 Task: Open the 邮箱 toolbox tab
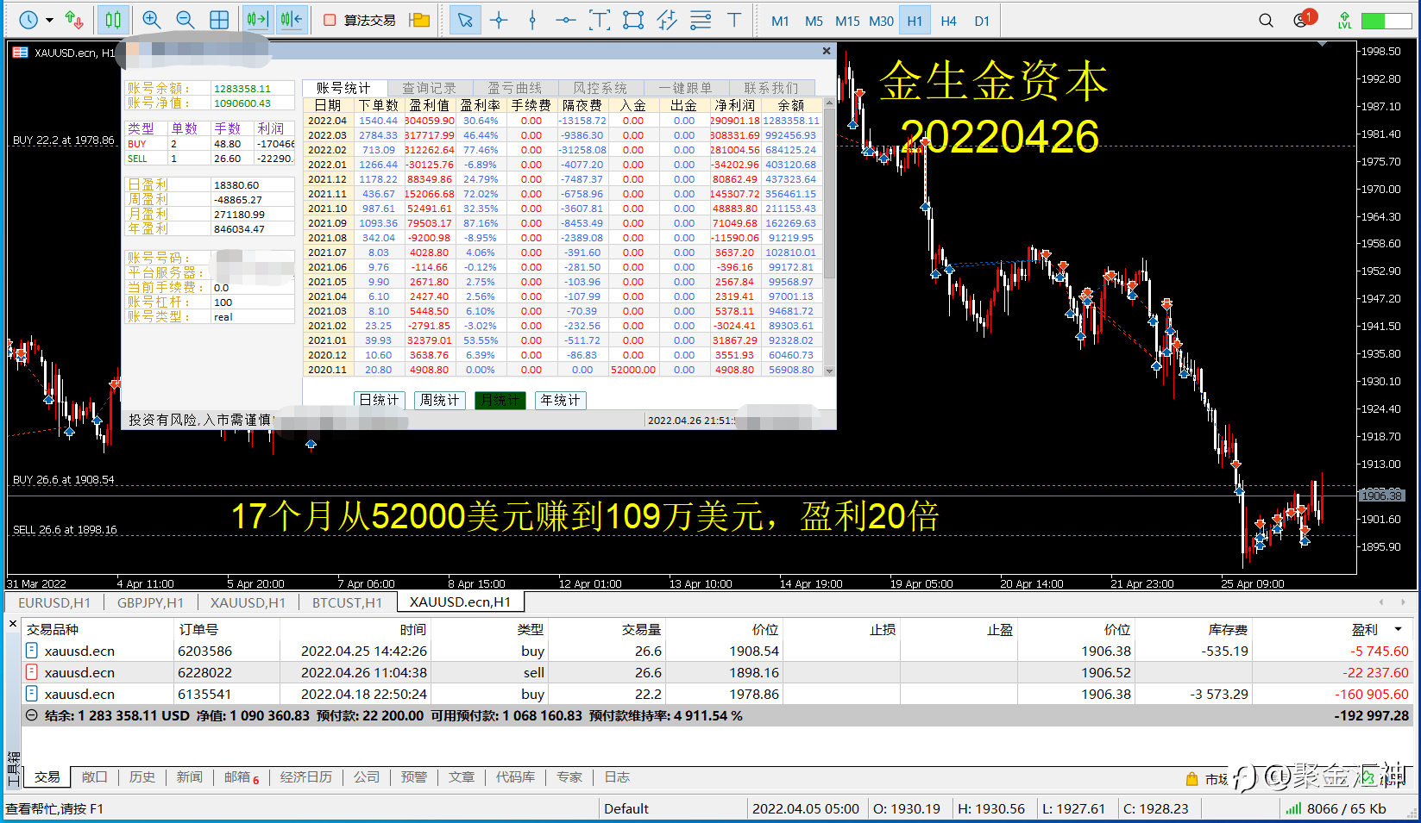[x=242, y=777]
